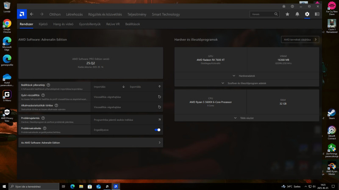Select the Kijelző tab
Image resolution: width=339 pixels, height=190 pixels.
(x=43, y=24)
